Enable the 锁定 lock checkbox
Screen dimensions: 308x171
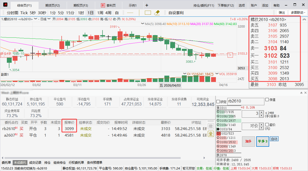click(x=218, y=101)
